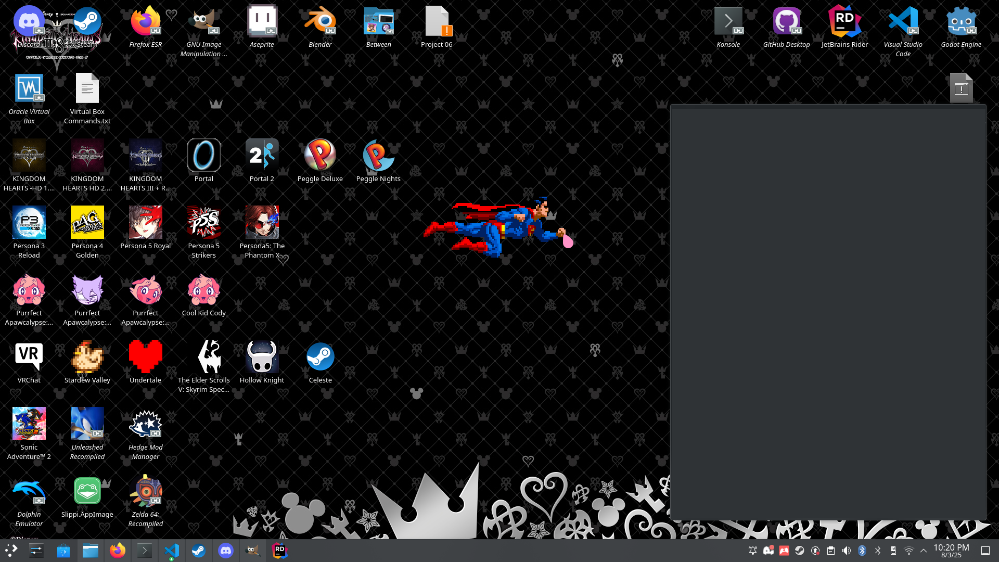
Task: Open the Persona 5 Royal shortcut
Action: point(145,223)
